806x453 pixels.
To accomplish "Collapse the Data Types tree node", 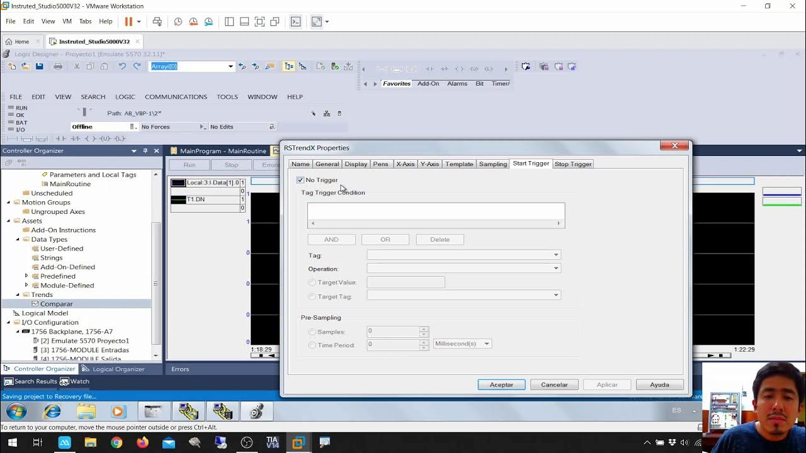I will pyautogui.click(x=18, y=239).
